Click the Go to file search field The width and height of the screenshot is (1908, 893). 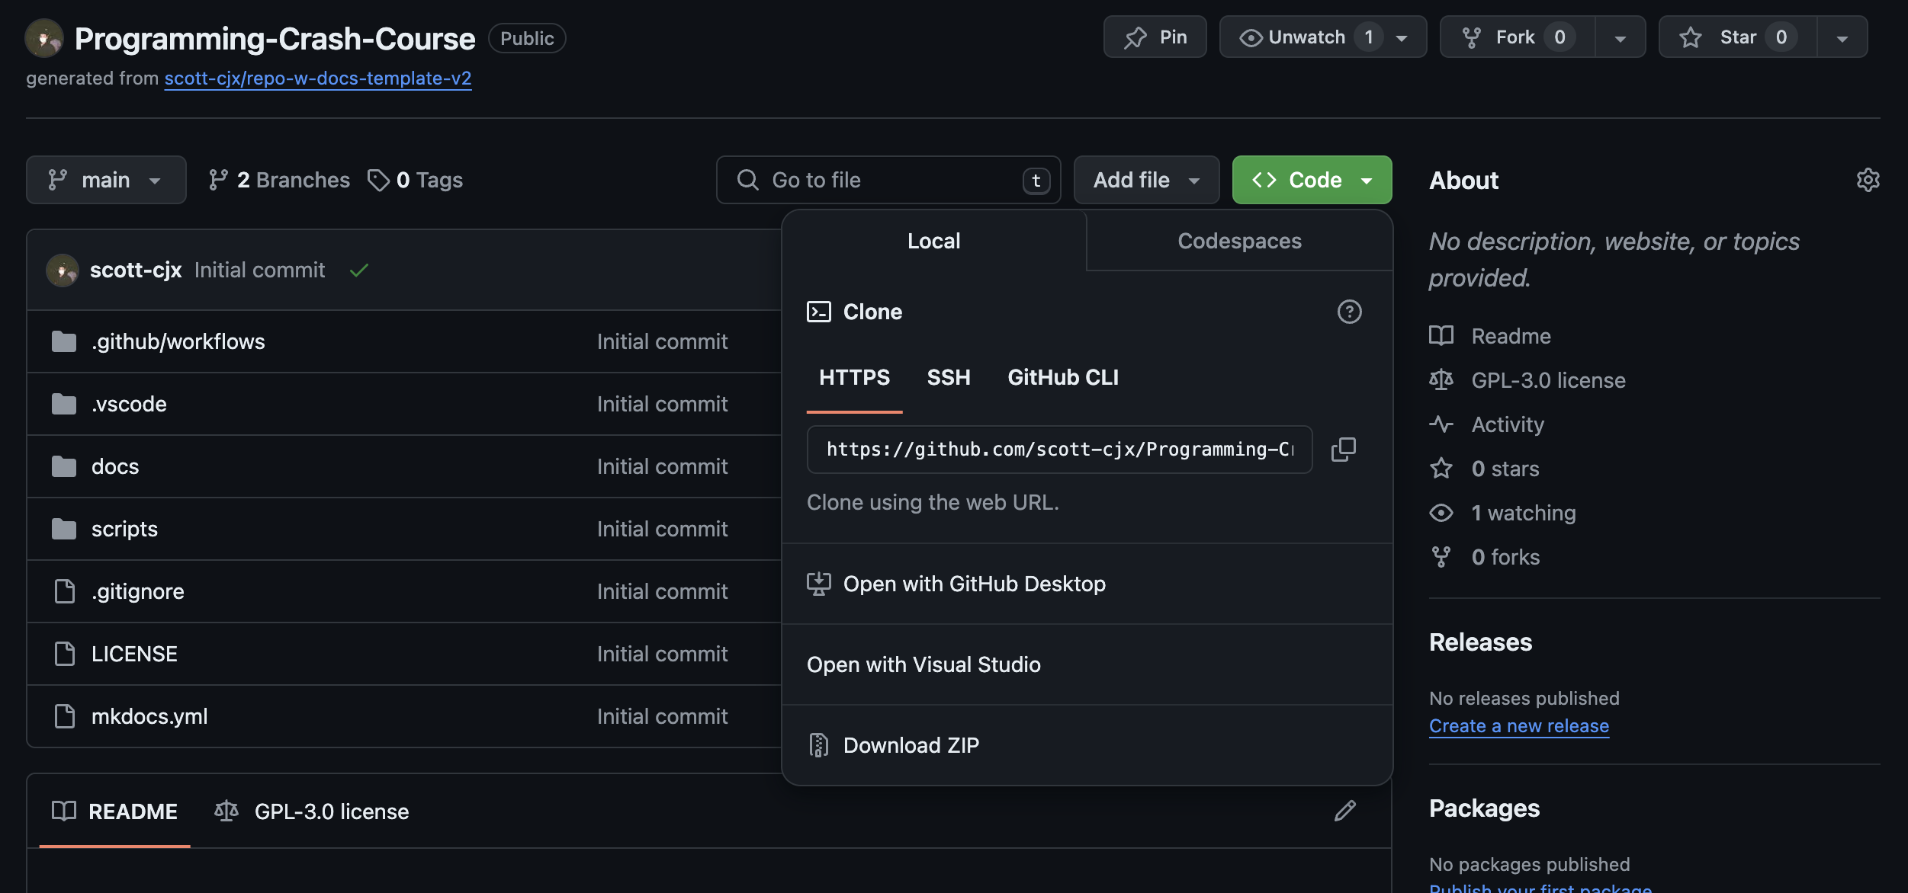click(x=888, y=179)
